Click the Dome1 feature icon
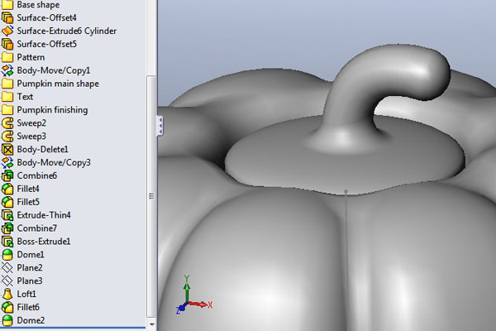Screen dimensions: 496x331 (x=7, y=254)
